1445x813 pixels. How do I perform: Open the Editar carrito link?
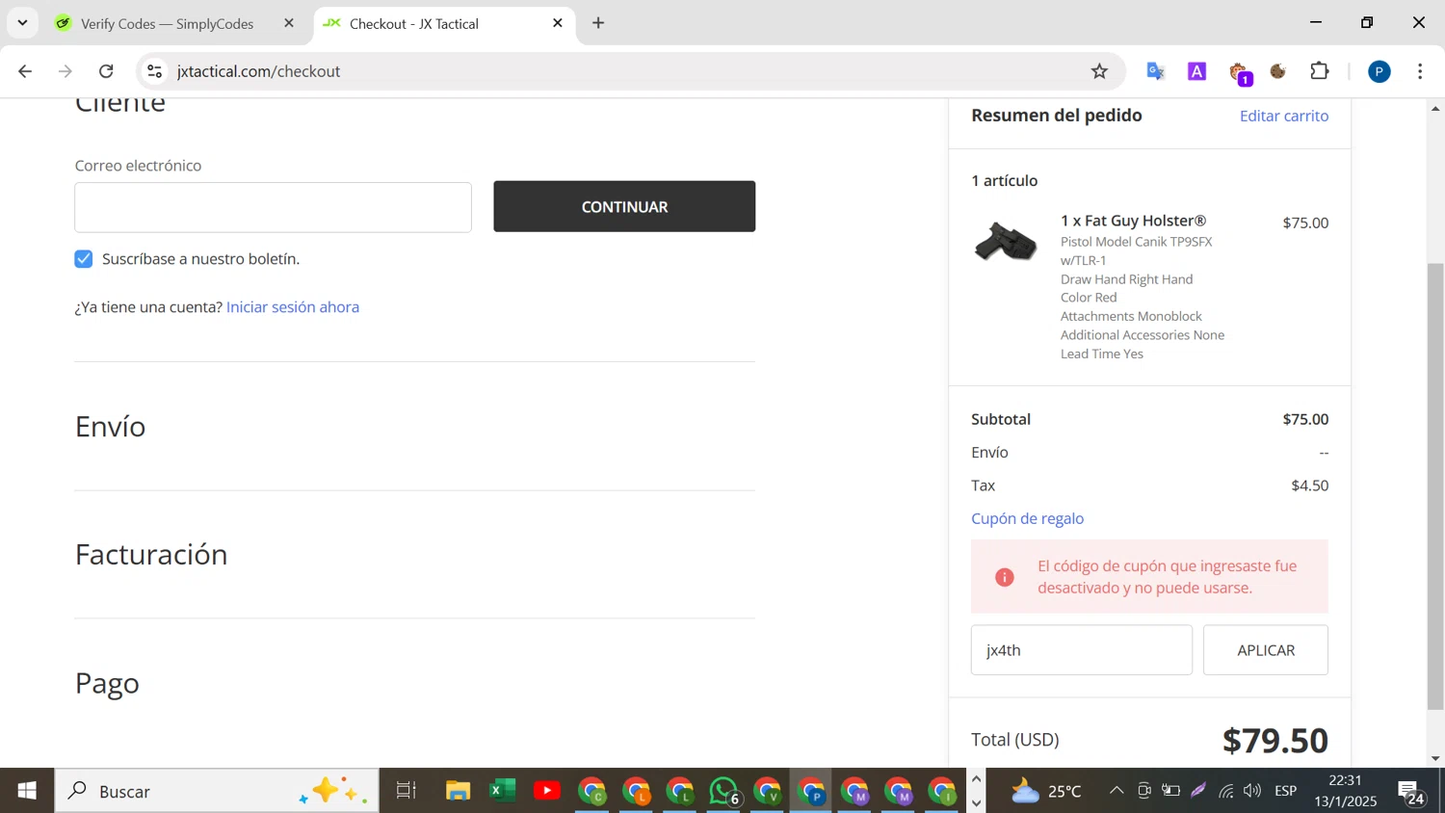[x=1284, y=116]
